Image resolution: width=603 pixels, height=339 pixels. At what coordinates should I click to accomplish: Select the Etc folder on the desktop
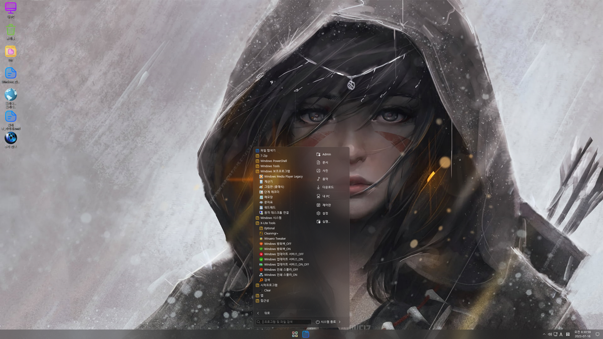click(11, 54)
